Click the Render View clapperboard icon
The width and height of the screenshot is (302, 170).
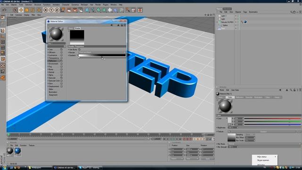coord(69,10)
